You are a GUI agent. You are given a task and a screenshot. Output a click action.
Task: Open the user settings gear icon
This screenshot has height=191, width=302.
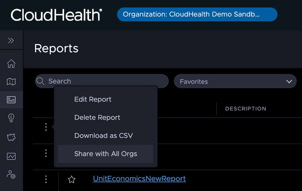coord(11,174)
